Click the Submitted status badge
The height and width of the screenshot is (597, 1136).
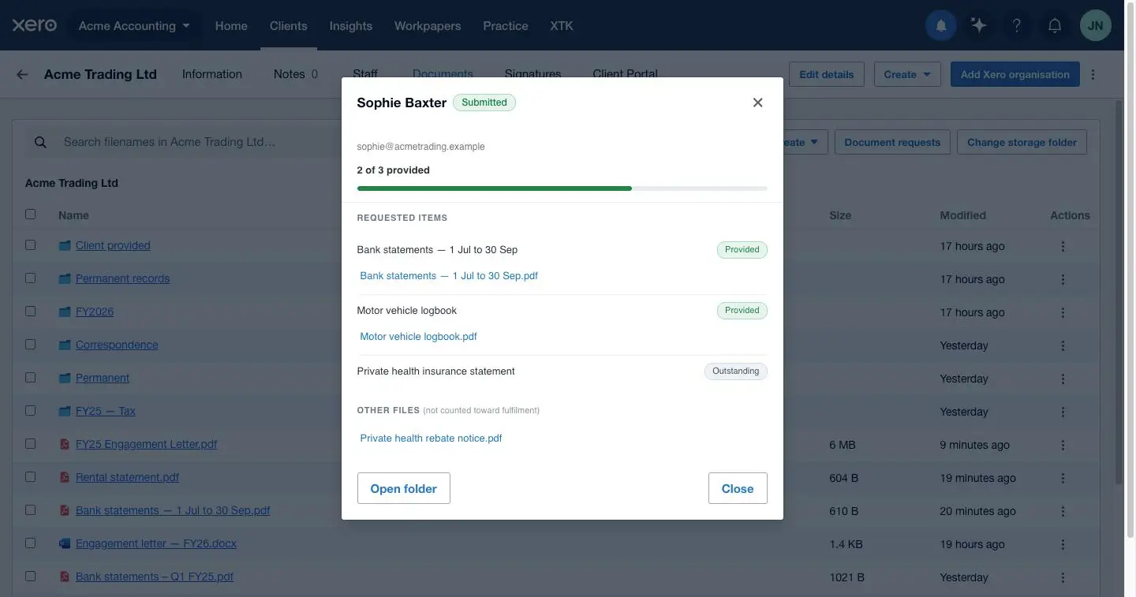tap(484, 103)
